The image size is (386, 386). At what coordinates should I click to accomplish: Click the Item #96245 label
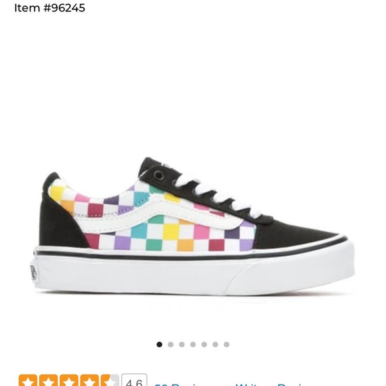(x=50, y=8)
